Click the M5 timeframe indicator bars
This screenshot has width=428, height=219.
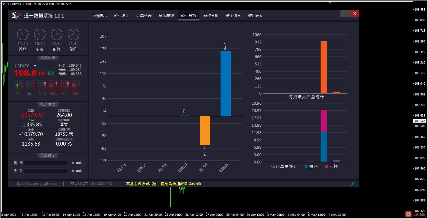tap(30, 86)
